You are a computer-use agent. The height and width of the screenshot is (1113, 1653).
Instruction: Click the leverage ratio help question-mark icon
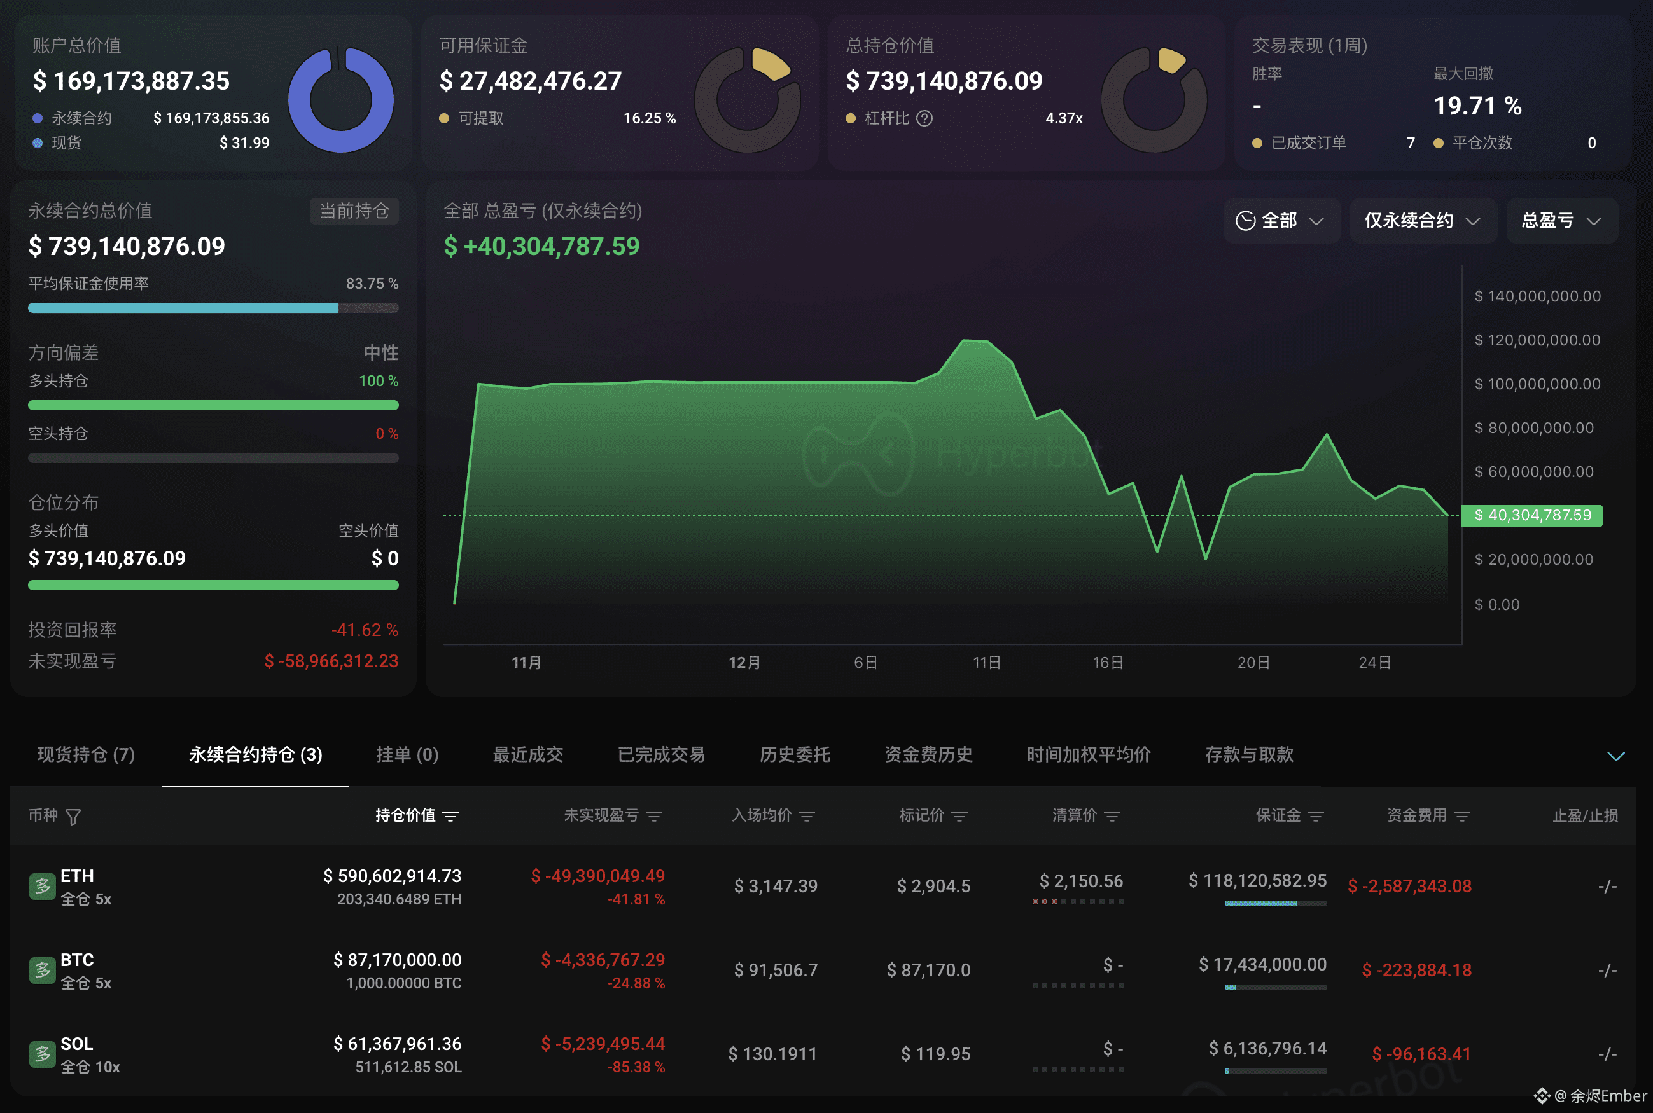pyautogui.click(x=924, y=118)
